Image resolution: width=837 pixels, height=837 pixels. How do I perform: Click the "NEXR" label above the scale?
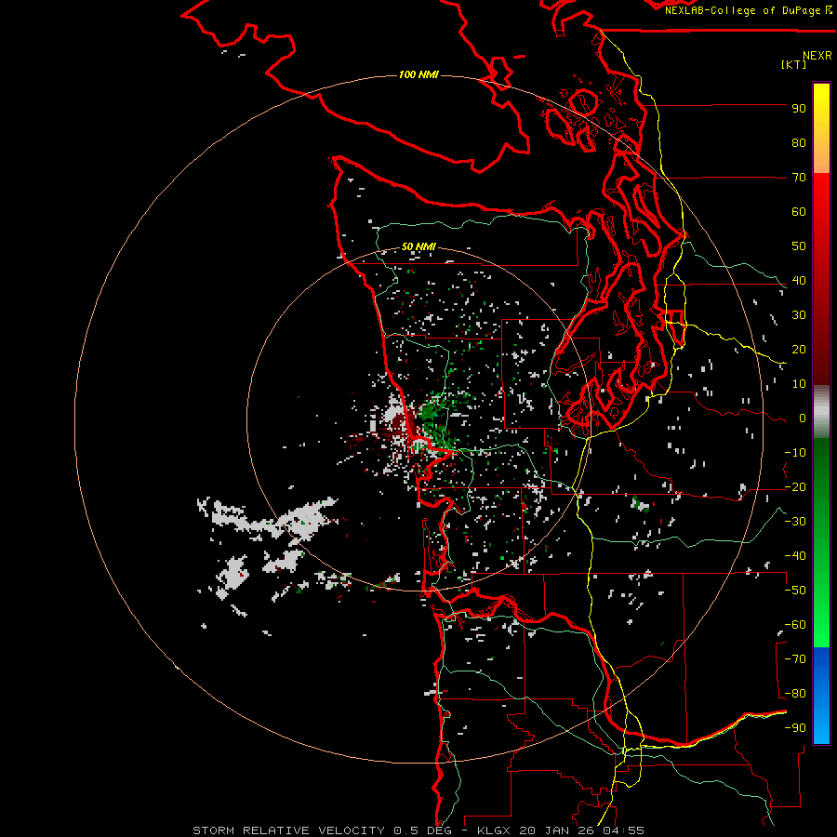coord(817,56)
